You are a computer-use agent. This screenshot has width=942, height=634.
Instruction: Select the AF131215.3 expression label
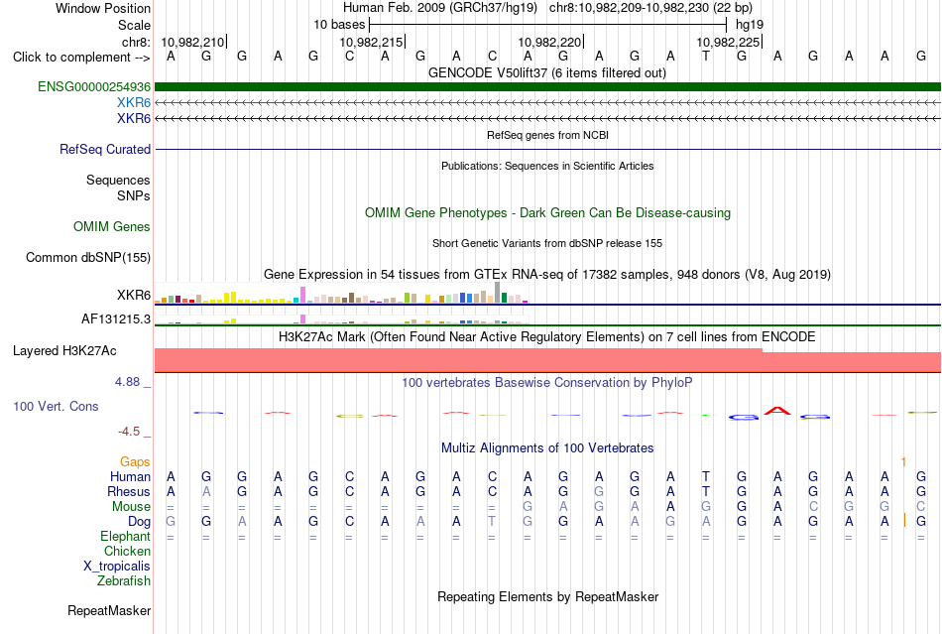point(115,319)
